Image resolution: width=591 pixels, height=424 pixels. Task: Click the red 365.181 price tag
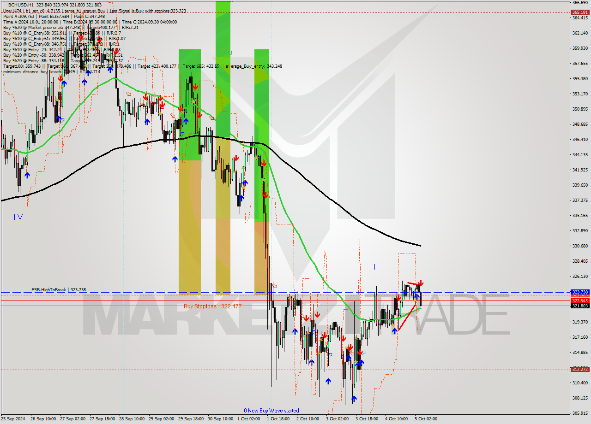click(579, 12)
